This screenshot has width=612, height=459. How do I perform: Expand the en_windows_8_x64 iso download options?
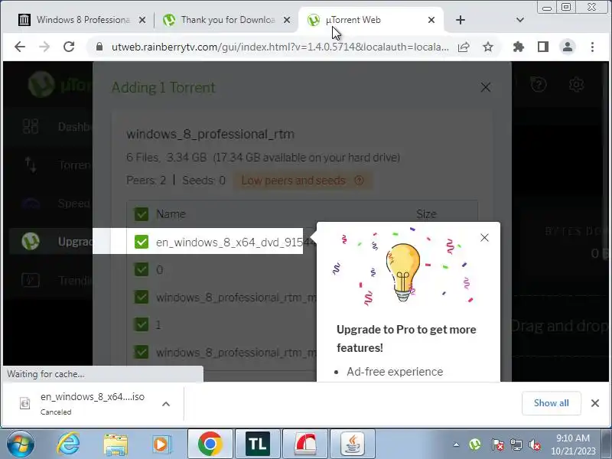pos(166,404)
